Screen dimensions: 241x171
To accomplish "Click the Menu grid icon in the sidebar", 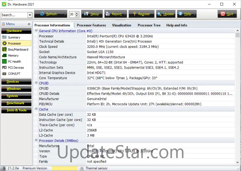I will pos(3,24).
